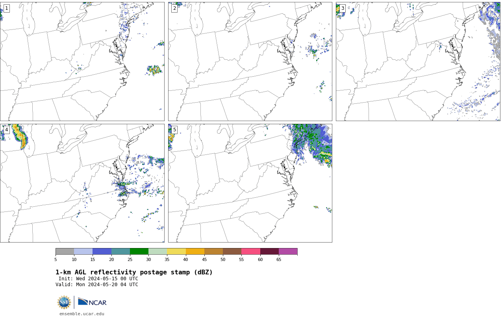Click the teal 20-25 dBZ swatch
504x318 pixels.
[x=120, y=252]
